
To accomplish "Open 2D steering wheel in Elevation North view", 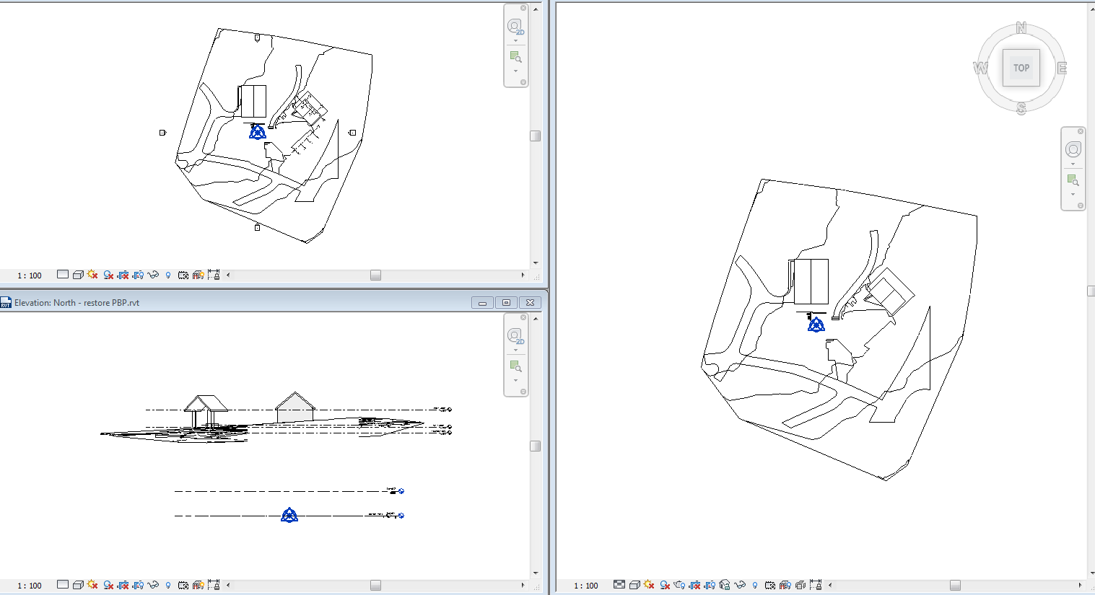I will click(x=515, y=337).
